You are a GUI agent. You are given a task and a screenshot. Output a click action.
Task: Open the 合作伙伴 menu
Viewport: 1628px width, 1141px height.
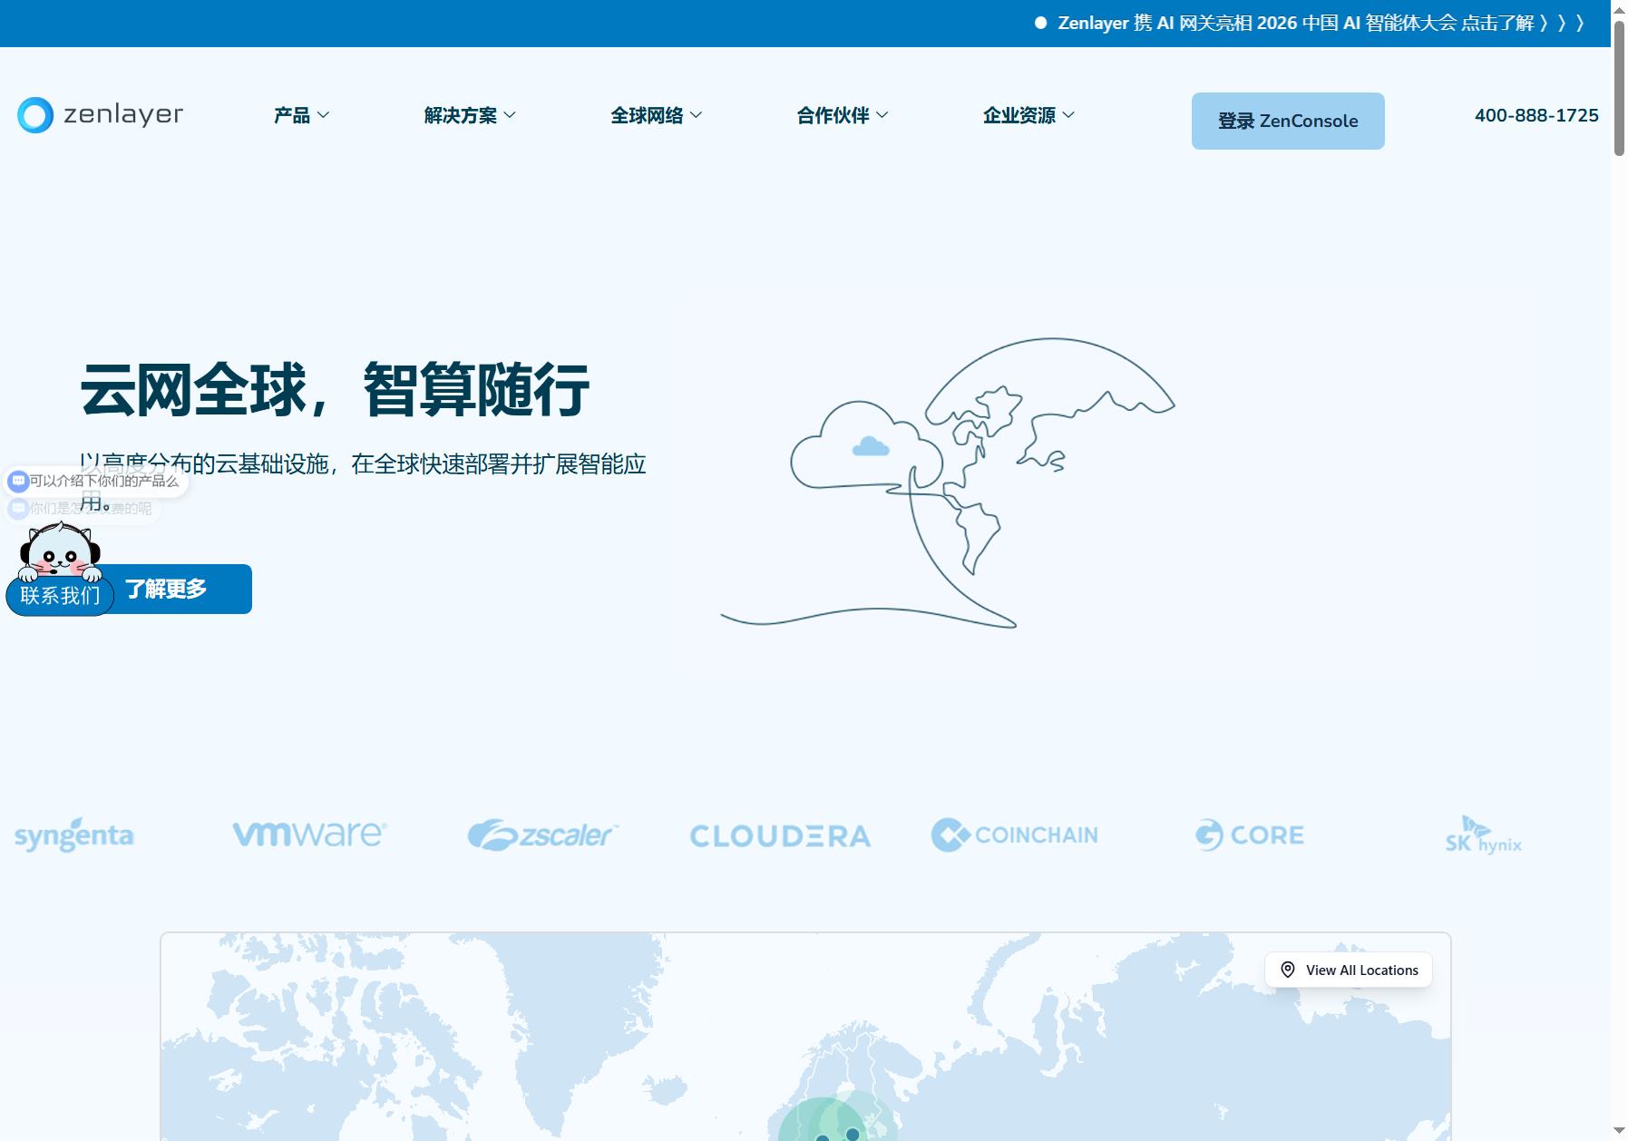(x=843, y=115)
